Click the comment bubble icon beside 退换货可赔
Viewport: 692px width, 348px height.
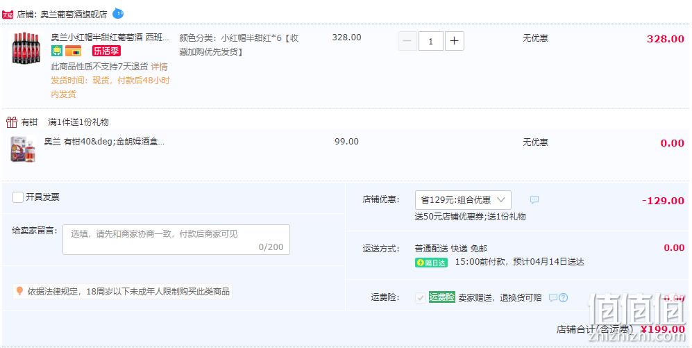tap(553, 298)
